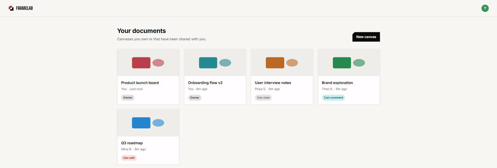Image resolution: width=497 pixels, height=168 pixels.
Task: Click the Owner badge on Onboarding flow v2
Action: click(195, 98)
